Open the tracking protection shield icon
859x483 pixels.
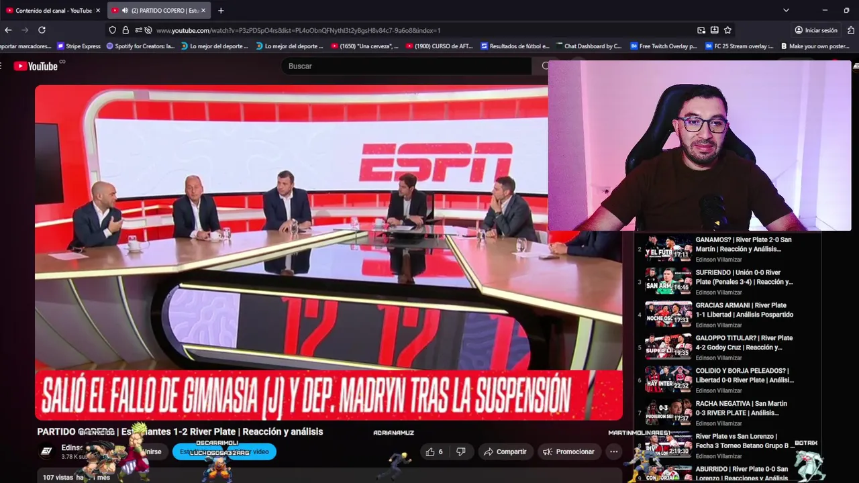point(112,30)
